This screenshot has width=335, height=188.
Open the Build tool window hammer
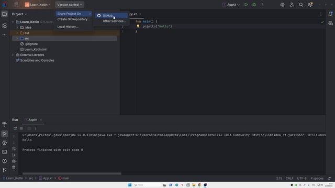click(x=5, y=124)
